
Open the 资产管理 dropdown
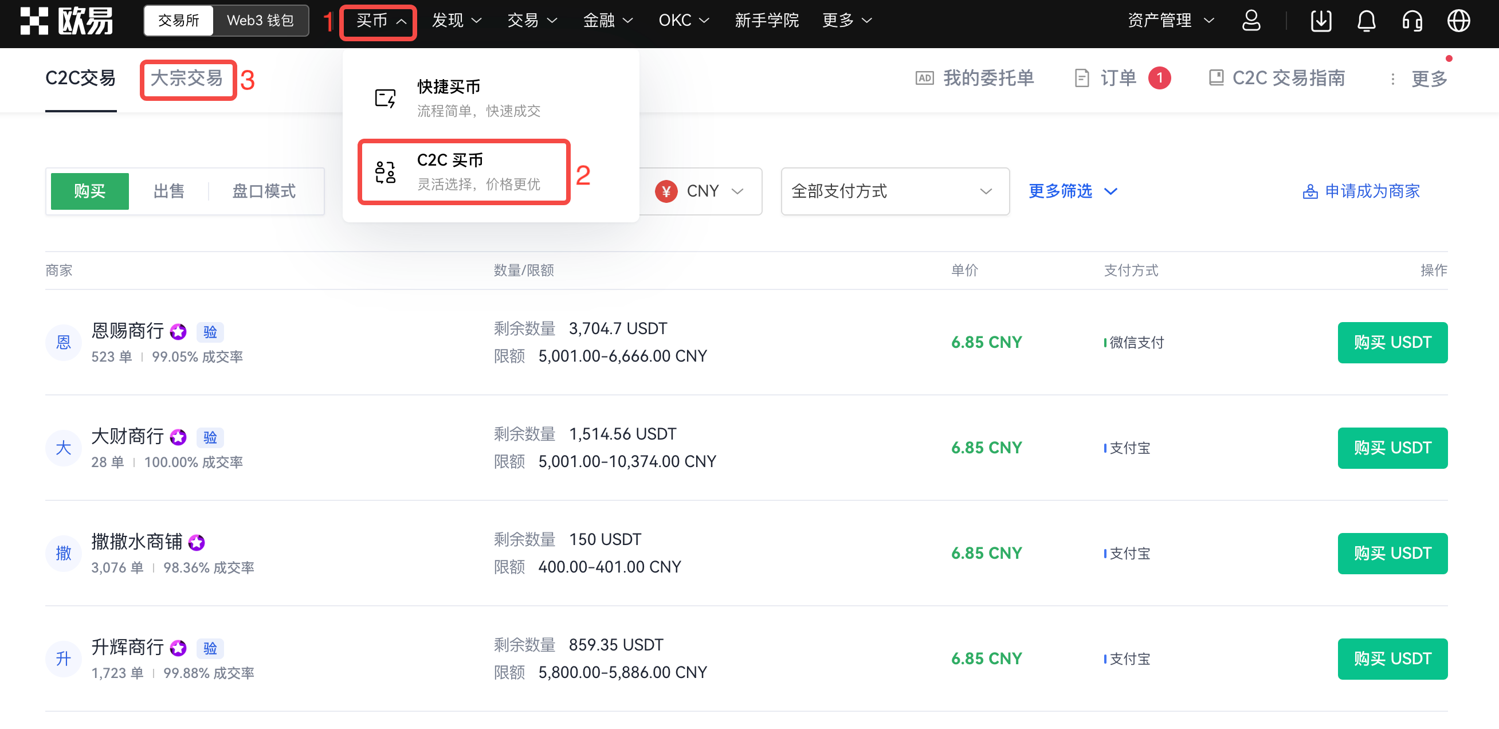coord(1171,21)
